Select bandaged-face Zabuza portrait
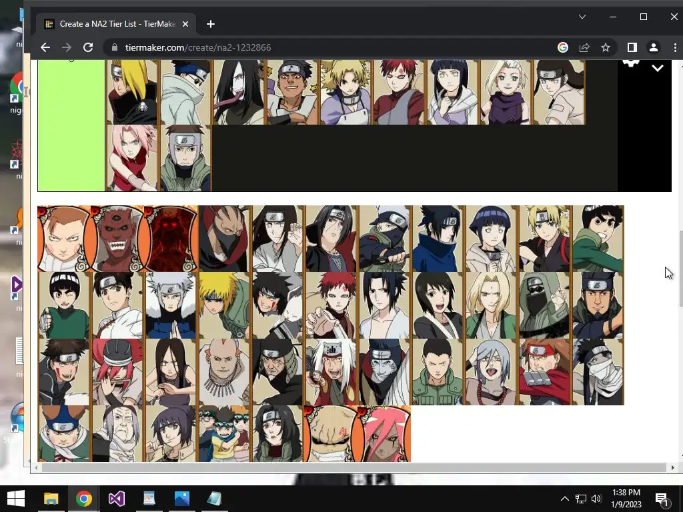Screen dimensions: 683x512 click(598, 372)
